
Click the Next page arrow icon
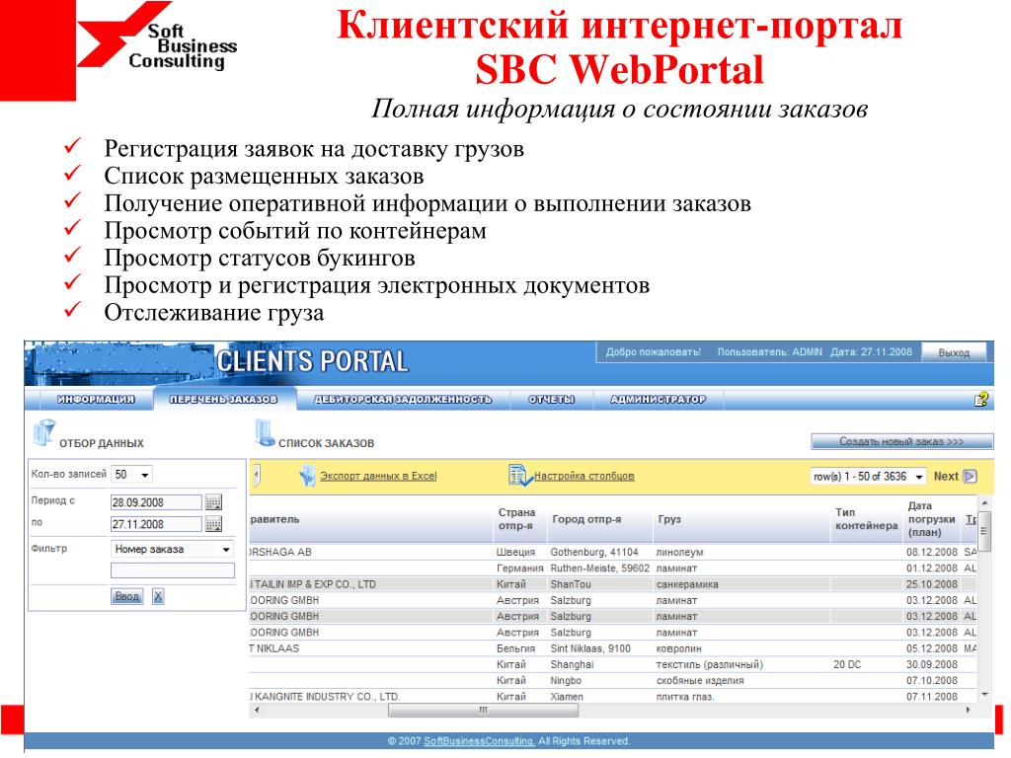[970, 477]
